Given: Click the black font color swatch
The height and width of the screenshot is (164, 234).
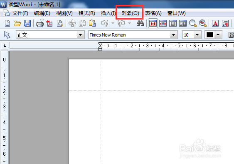Looking at the screenshot, I should 209,35.
